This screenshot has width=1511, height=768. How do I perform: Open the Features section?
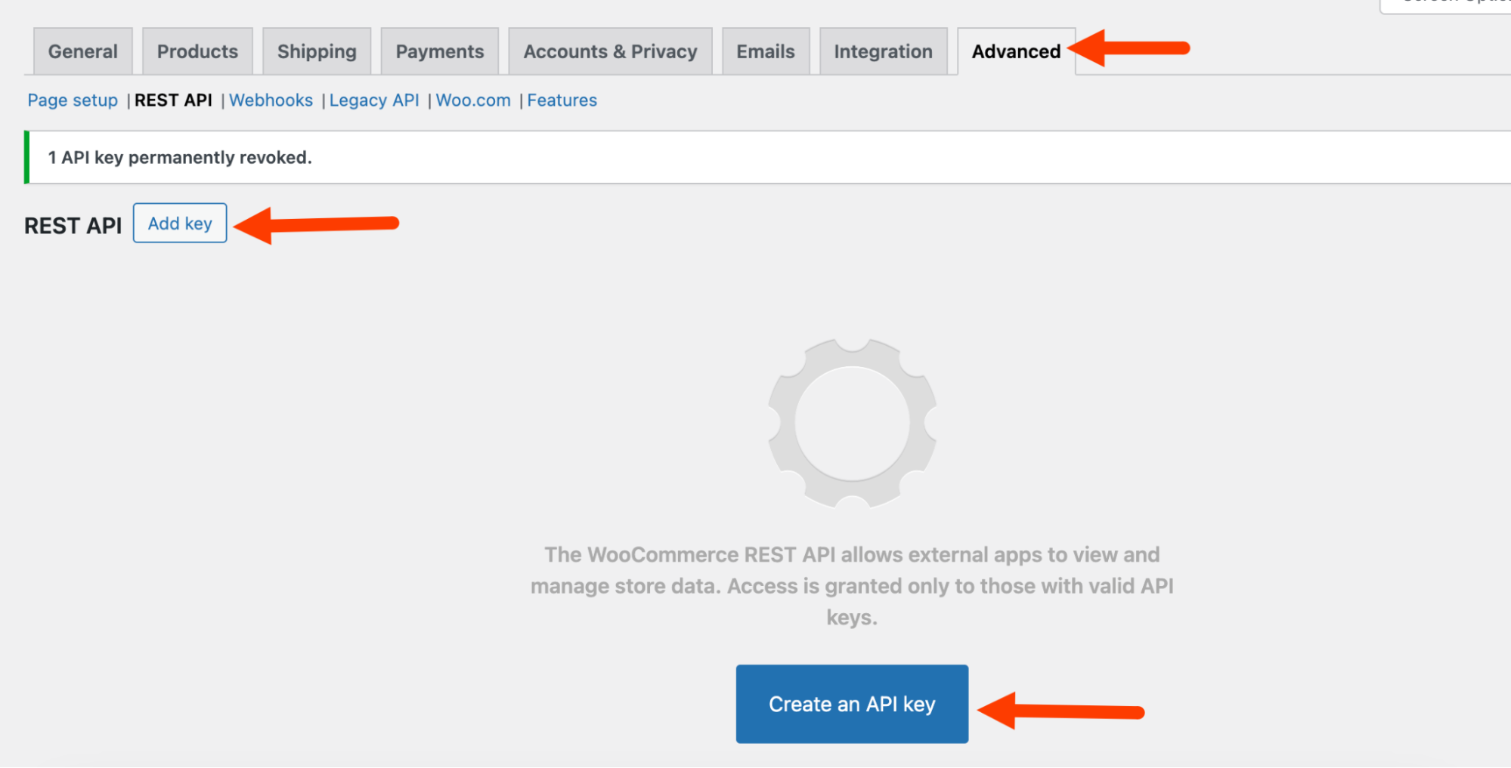coord(562,100)
